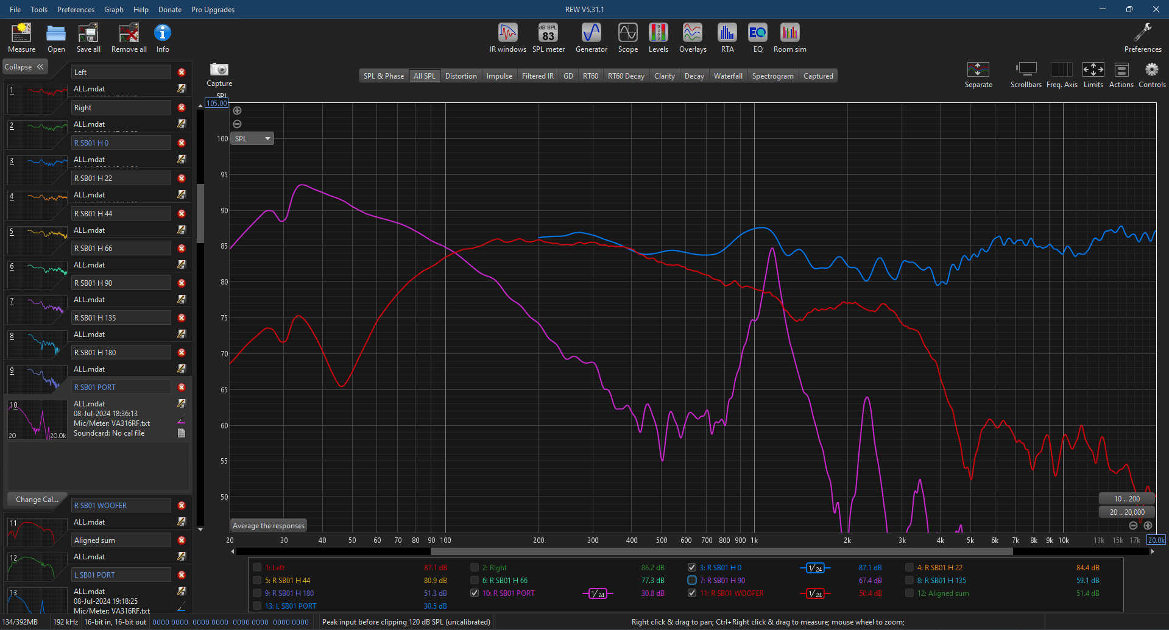Viewport: 1169px width, 630px height.
Task: Switch to the SPL & Phase tab
Action: pyautogui.click(x=384, y=76)
